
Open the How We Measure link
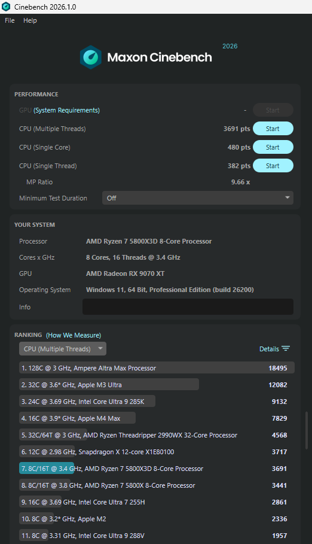point(74,335)
